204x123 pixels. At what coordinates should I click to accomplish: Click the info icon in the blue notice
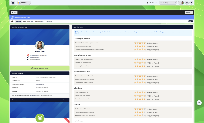click(x=76, y=32)
